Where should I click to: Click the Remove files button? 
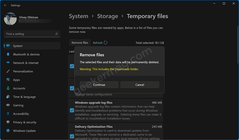[80, 42]
